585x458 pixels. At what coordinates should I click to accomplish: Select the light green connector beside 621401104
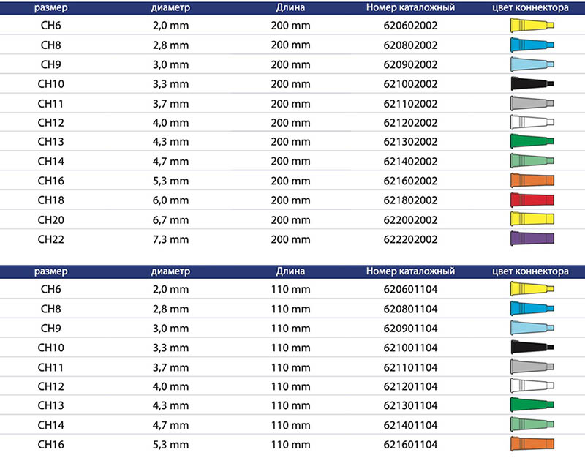pyautogui.click(x=532, y=424)
